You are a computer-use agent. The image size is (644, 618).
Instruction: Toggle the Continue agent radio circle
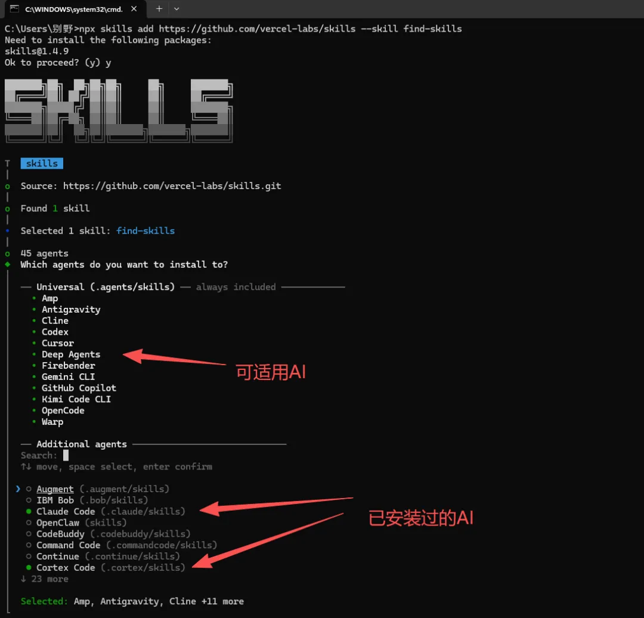(x=29, y=557)
